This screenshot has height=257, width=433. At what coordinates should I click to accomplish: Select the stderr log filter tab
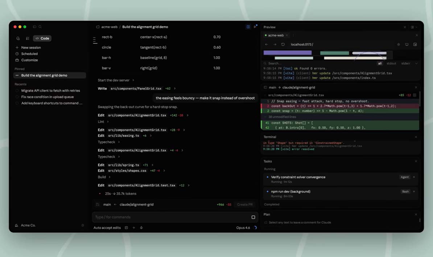click(x=405, y=63)
